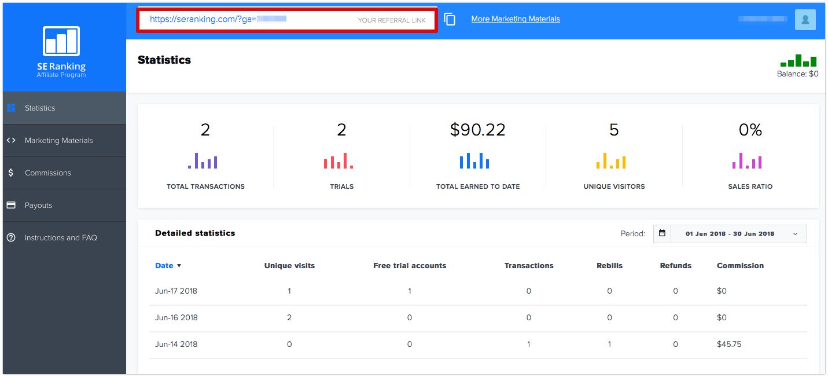Click the Marketing Materials code icon
Image resolution: width=828 pixels, height=377 pixels.
10,140
